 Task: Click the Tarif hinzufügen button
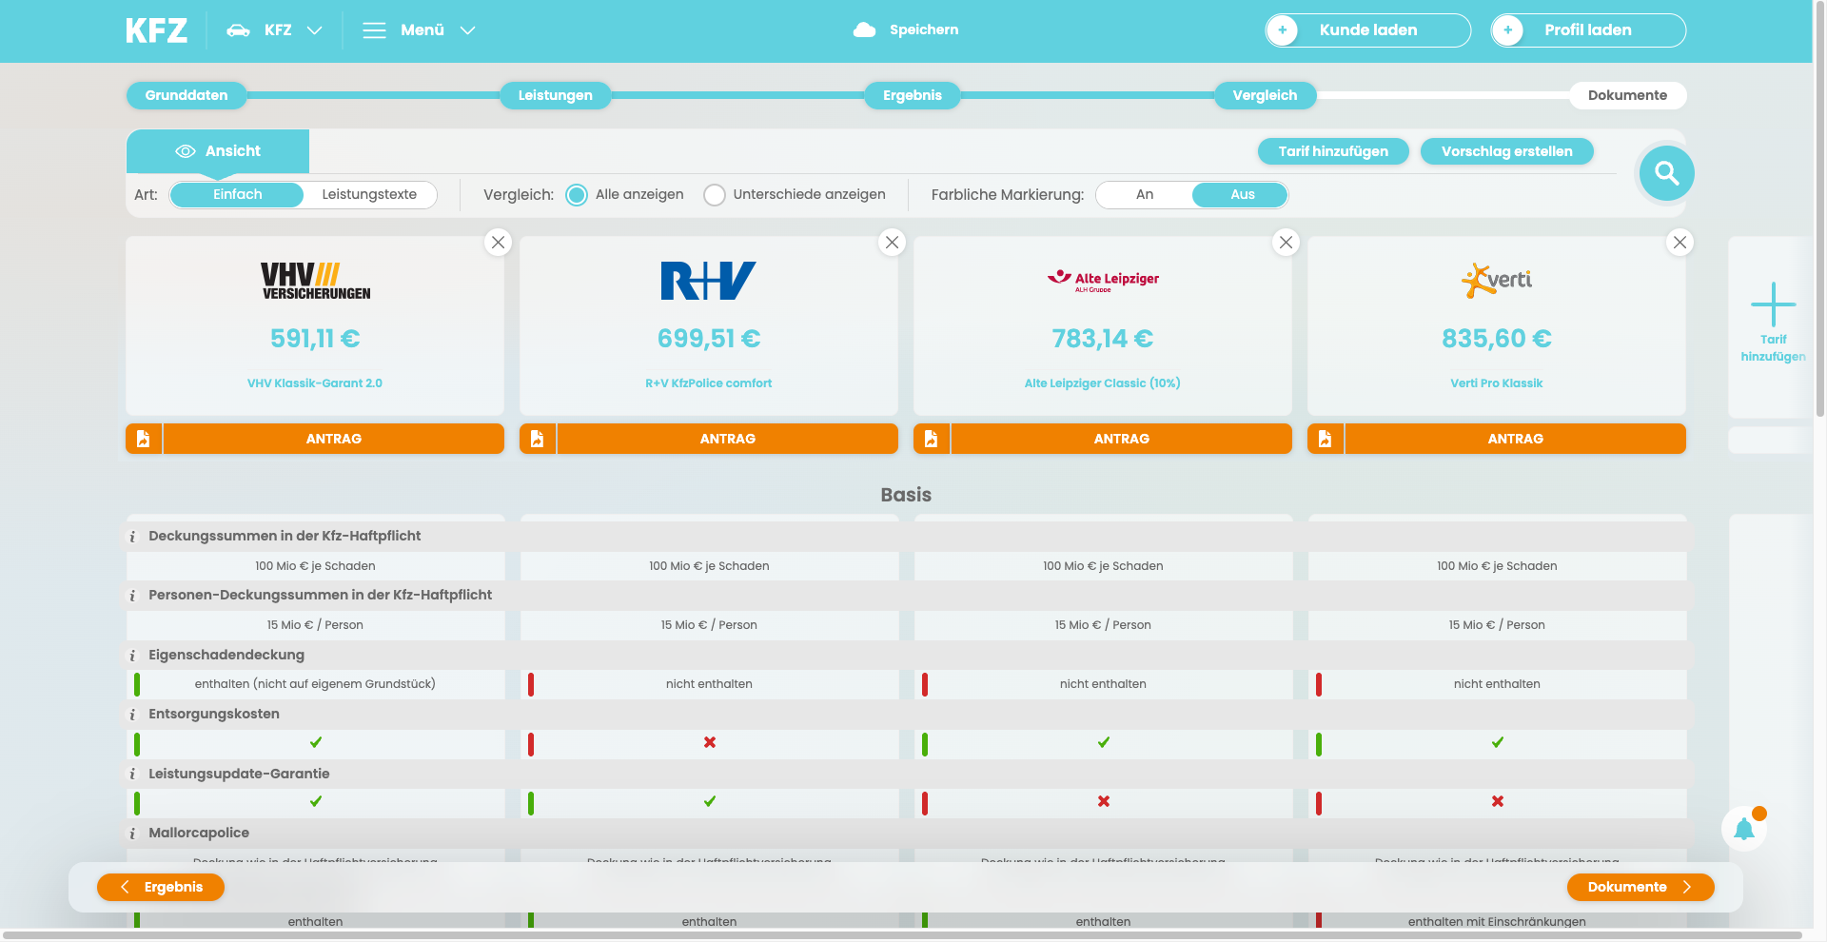click(x=1333, y=151)
